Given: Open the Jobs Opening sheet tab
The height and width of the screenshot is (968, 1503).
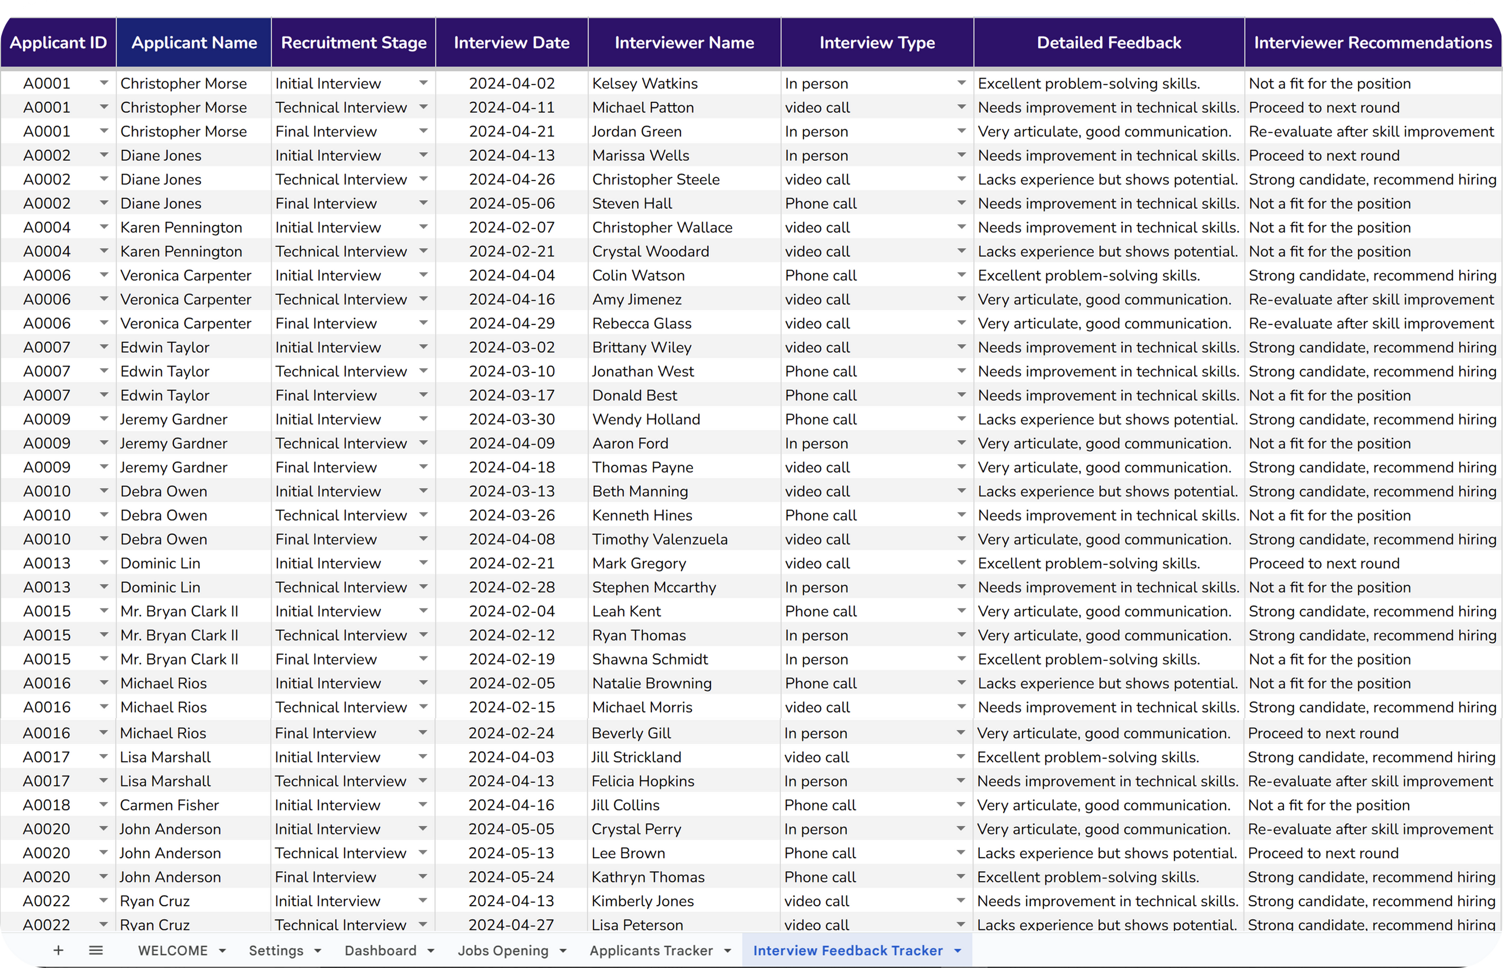Looking at the screenshot, I should pos(503,951).
